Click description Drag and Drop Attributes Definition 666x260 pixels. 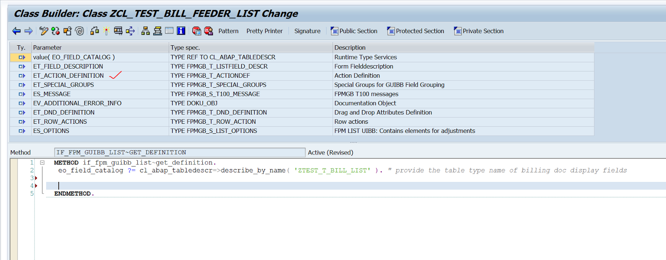click(x=383, y=113)
